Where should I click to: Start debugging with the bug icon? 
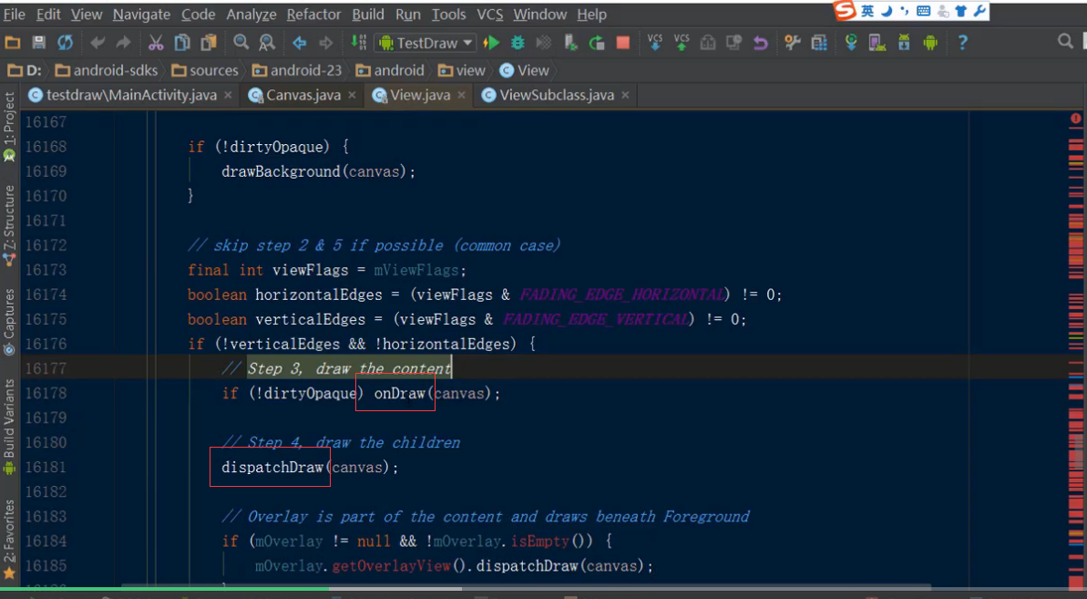pos(518,43)
